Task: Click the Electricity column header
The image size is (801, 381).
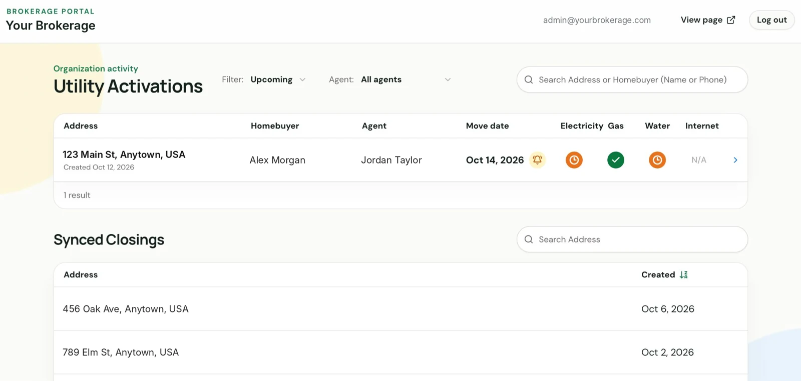Action: 582,126
